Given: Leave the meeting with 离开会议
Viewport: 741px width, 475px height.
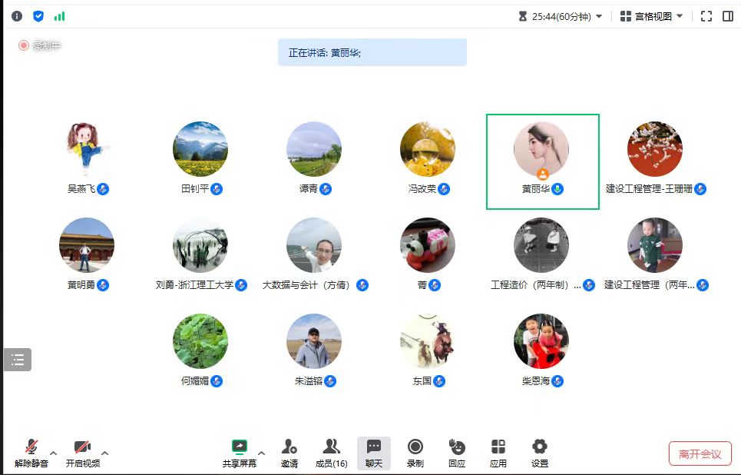Looking at the screenshot, I should pos(700,453).
